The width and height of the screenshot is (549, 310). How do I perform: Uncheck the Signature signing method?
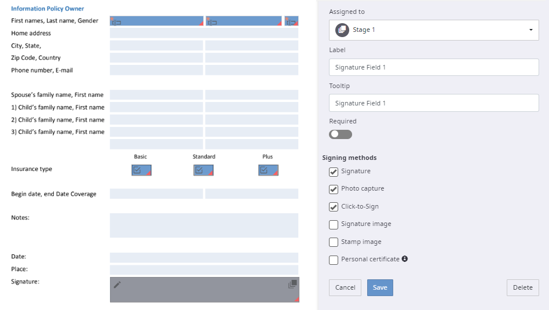tap(334, 172)
